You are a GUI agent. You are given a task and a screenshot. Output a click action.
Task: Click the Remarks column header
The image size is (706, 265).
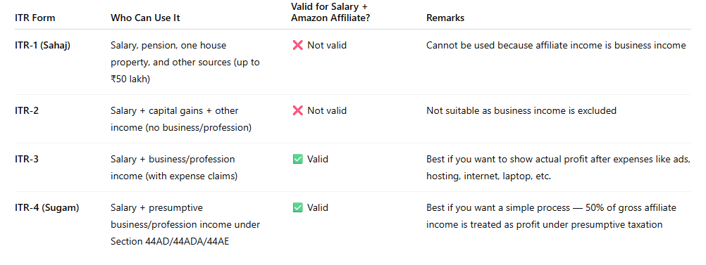445,18
